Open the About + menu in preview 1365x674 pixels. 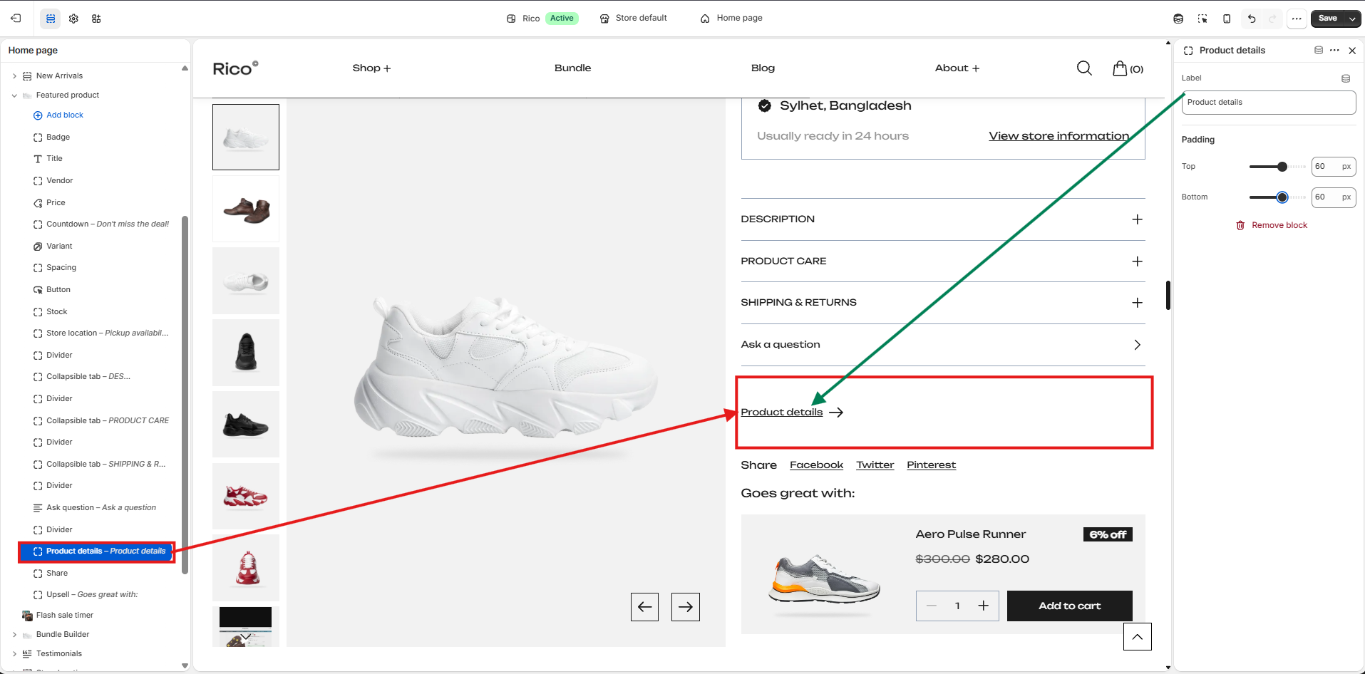click(x=957, y=68)
